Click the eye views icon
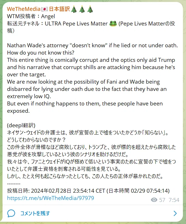186x224 pixels. click(154, 200)
